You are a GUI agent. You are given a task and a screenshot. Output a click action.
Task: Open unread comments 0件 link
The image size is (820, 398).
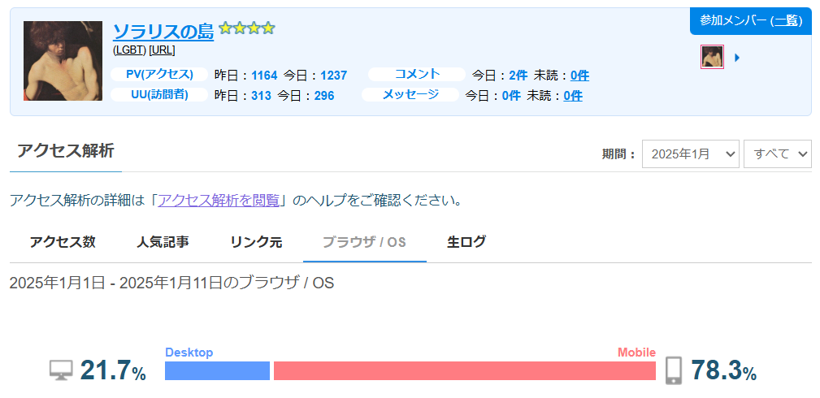pos(579,76)
